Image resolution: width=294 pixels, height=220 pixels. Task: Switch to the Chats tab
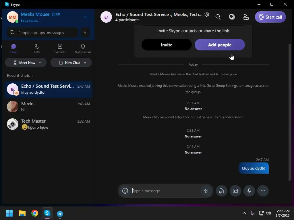(14, 49)
